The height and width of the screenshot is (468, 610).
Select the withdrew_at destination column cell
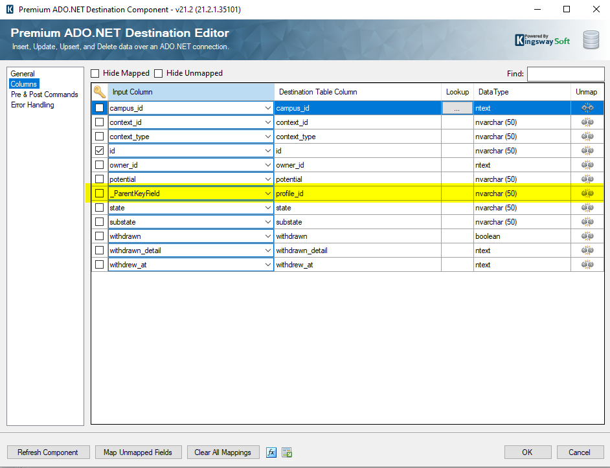[357, 265]
